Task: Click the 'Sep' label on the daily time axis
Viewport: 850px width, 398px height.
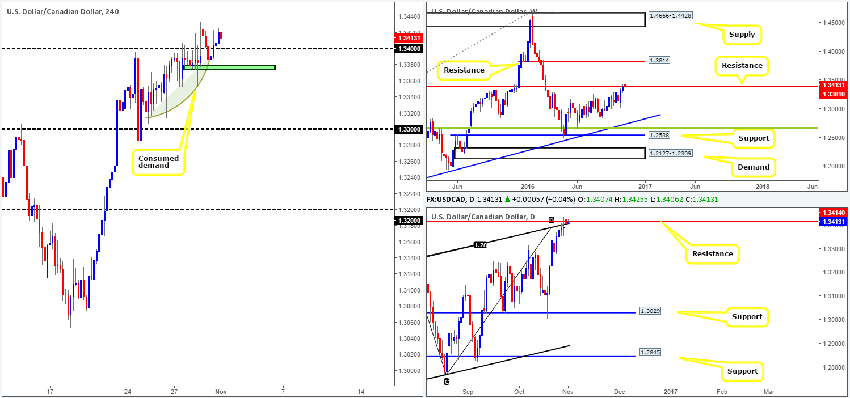Action: [x=468, y=392]
